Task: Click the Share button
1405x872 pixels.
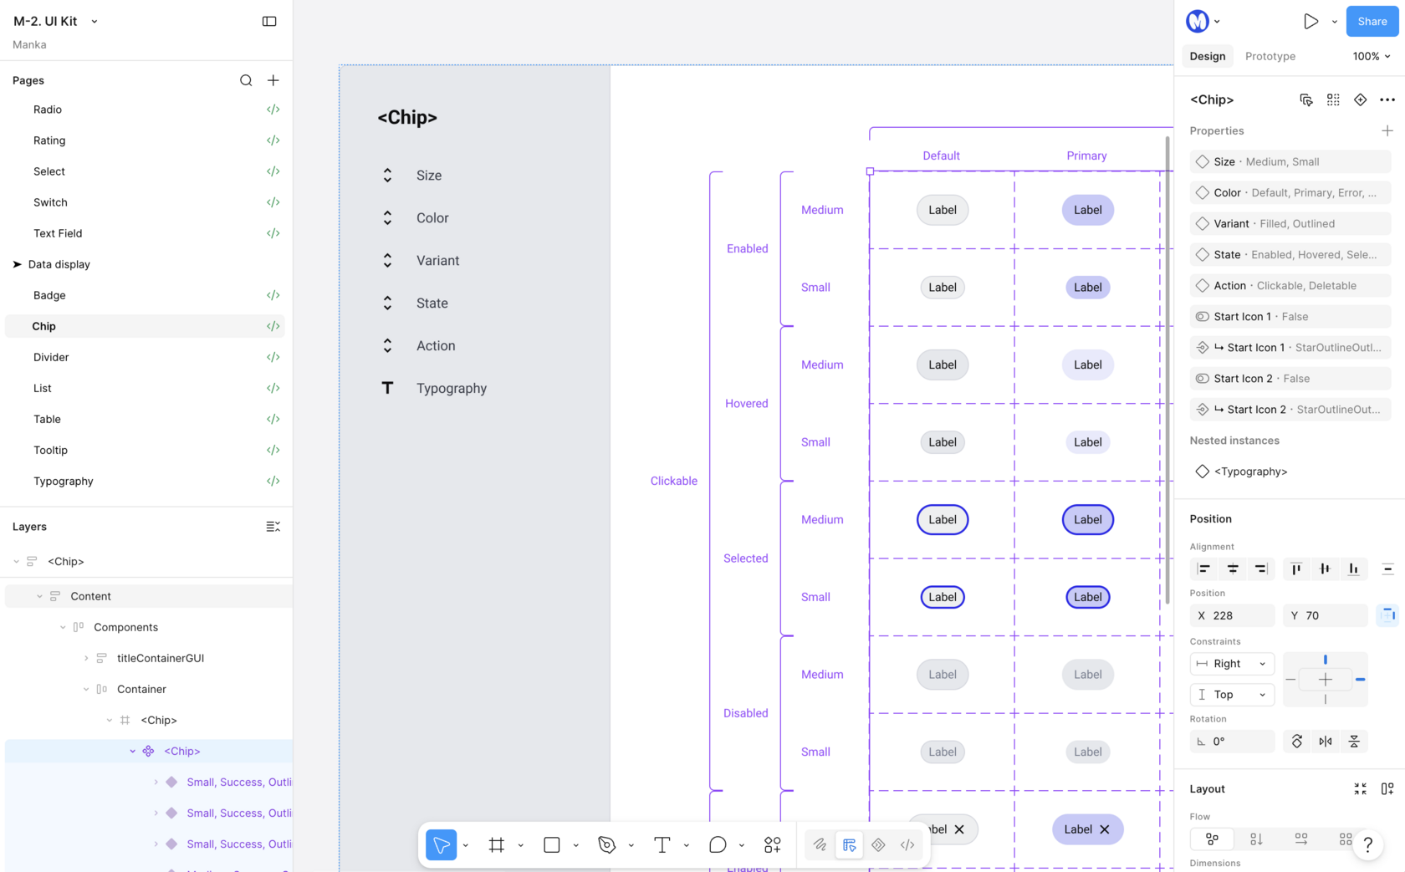Action: point(1372,22)
